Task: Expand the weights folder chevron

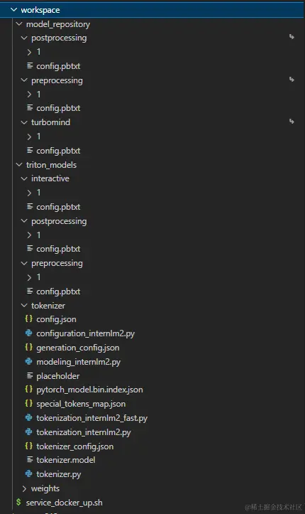Action: (24, 488)
